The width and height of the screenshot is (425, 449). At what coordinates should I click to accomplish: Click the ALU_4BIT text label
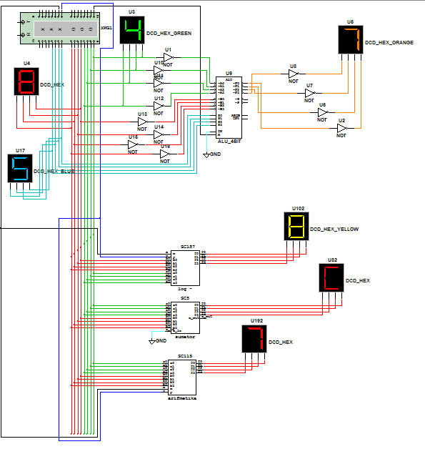tap(229, 142)
